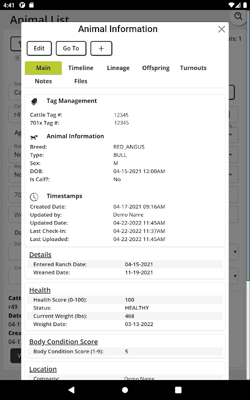This screenshot has width=250, height=400.
Task: Tap Android recent apps button
Action: tap(178, 390)
